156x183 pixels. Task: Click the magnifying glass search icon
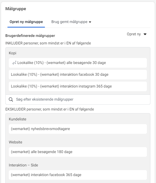tap(11, 100)
